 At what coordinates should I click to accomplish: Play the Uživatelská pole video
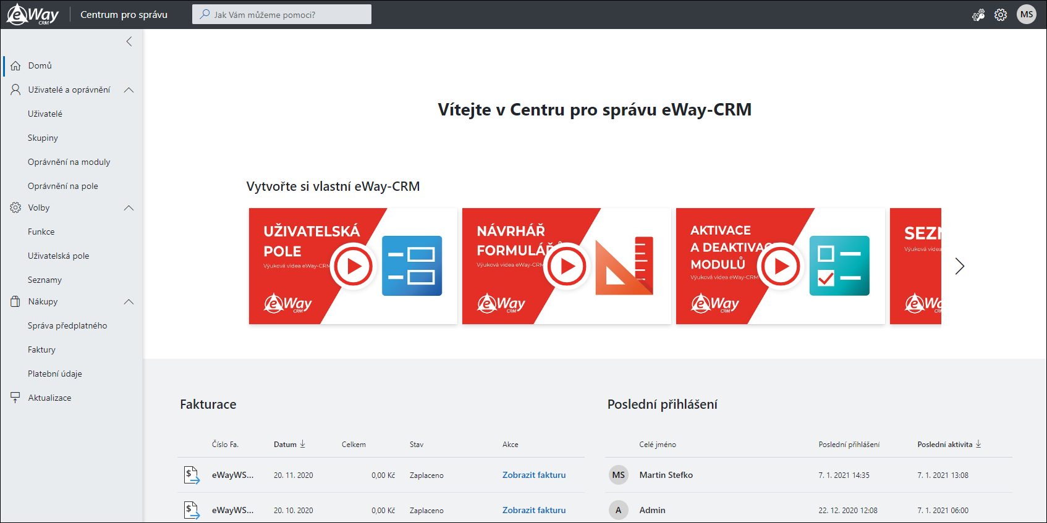pos(354,266)
